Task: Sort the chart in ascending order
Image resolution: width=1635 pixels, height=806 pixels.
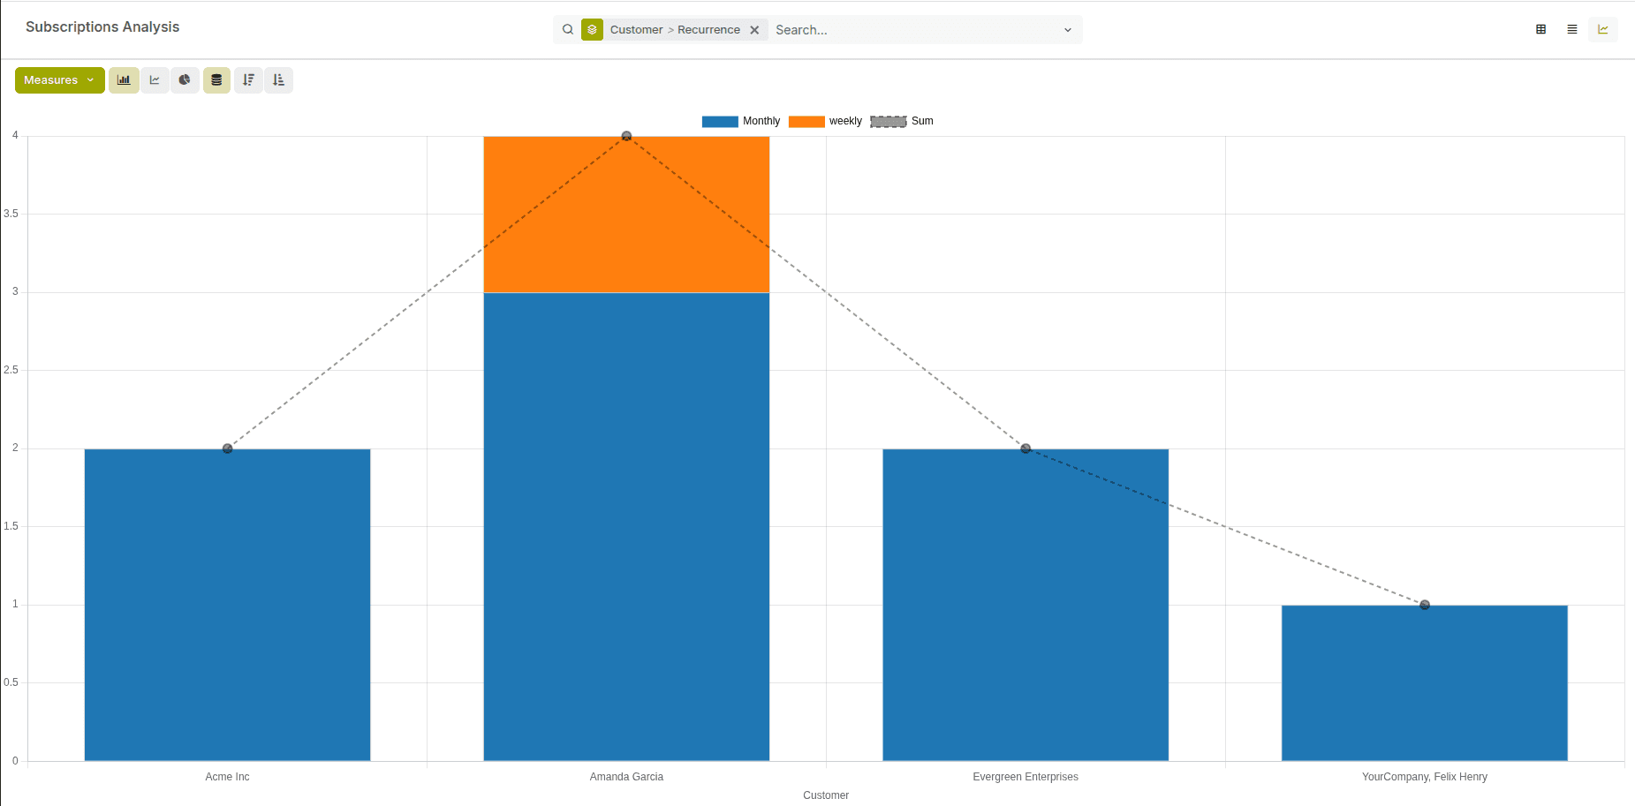Action: pyautogui.click(x=278, y=80)
